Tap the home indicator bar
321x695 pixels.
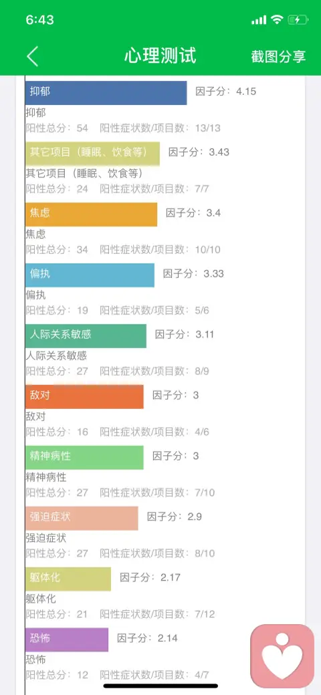pyautogui.click(x=160, y=686)
